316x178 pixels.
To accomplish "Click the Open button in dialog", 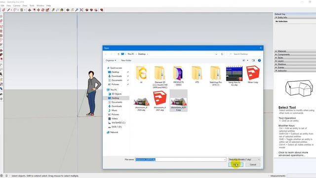I will pyautogui.click(x=236, y=165).
